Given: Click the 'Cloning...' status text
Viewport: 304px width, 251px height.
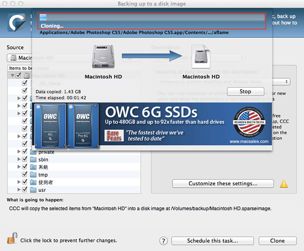Looking at the screenshot, I should point(52,26).
